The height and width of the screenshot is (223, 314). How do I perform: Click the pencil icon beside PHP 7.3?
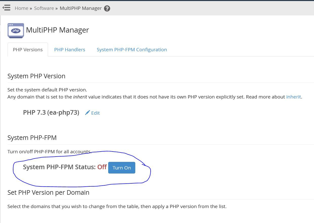click(x=87, y=113)
